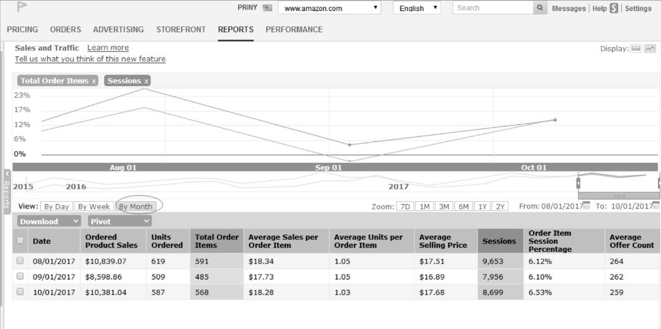The image size is (661, 329).
Task: Open the English language dropdown
Action: click(x=417, y=7)
